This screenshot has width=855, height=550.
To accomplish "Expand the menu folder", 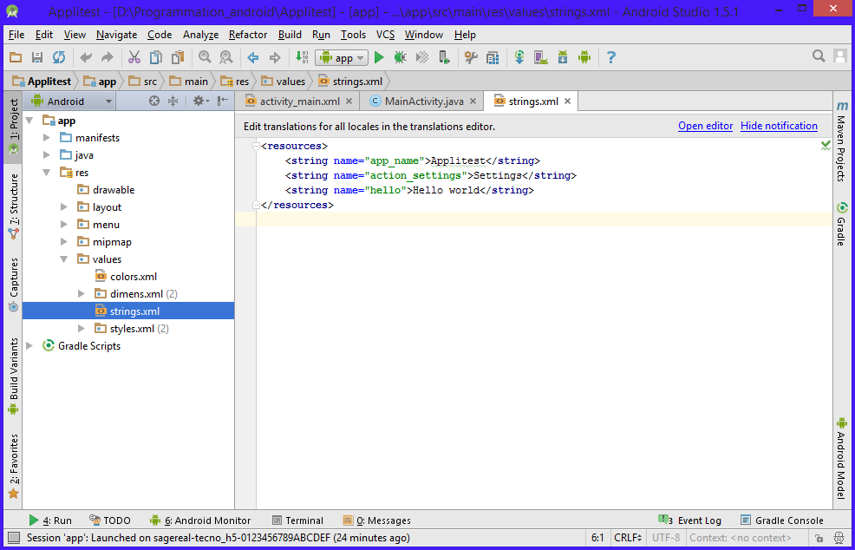I will pos(64,225).
